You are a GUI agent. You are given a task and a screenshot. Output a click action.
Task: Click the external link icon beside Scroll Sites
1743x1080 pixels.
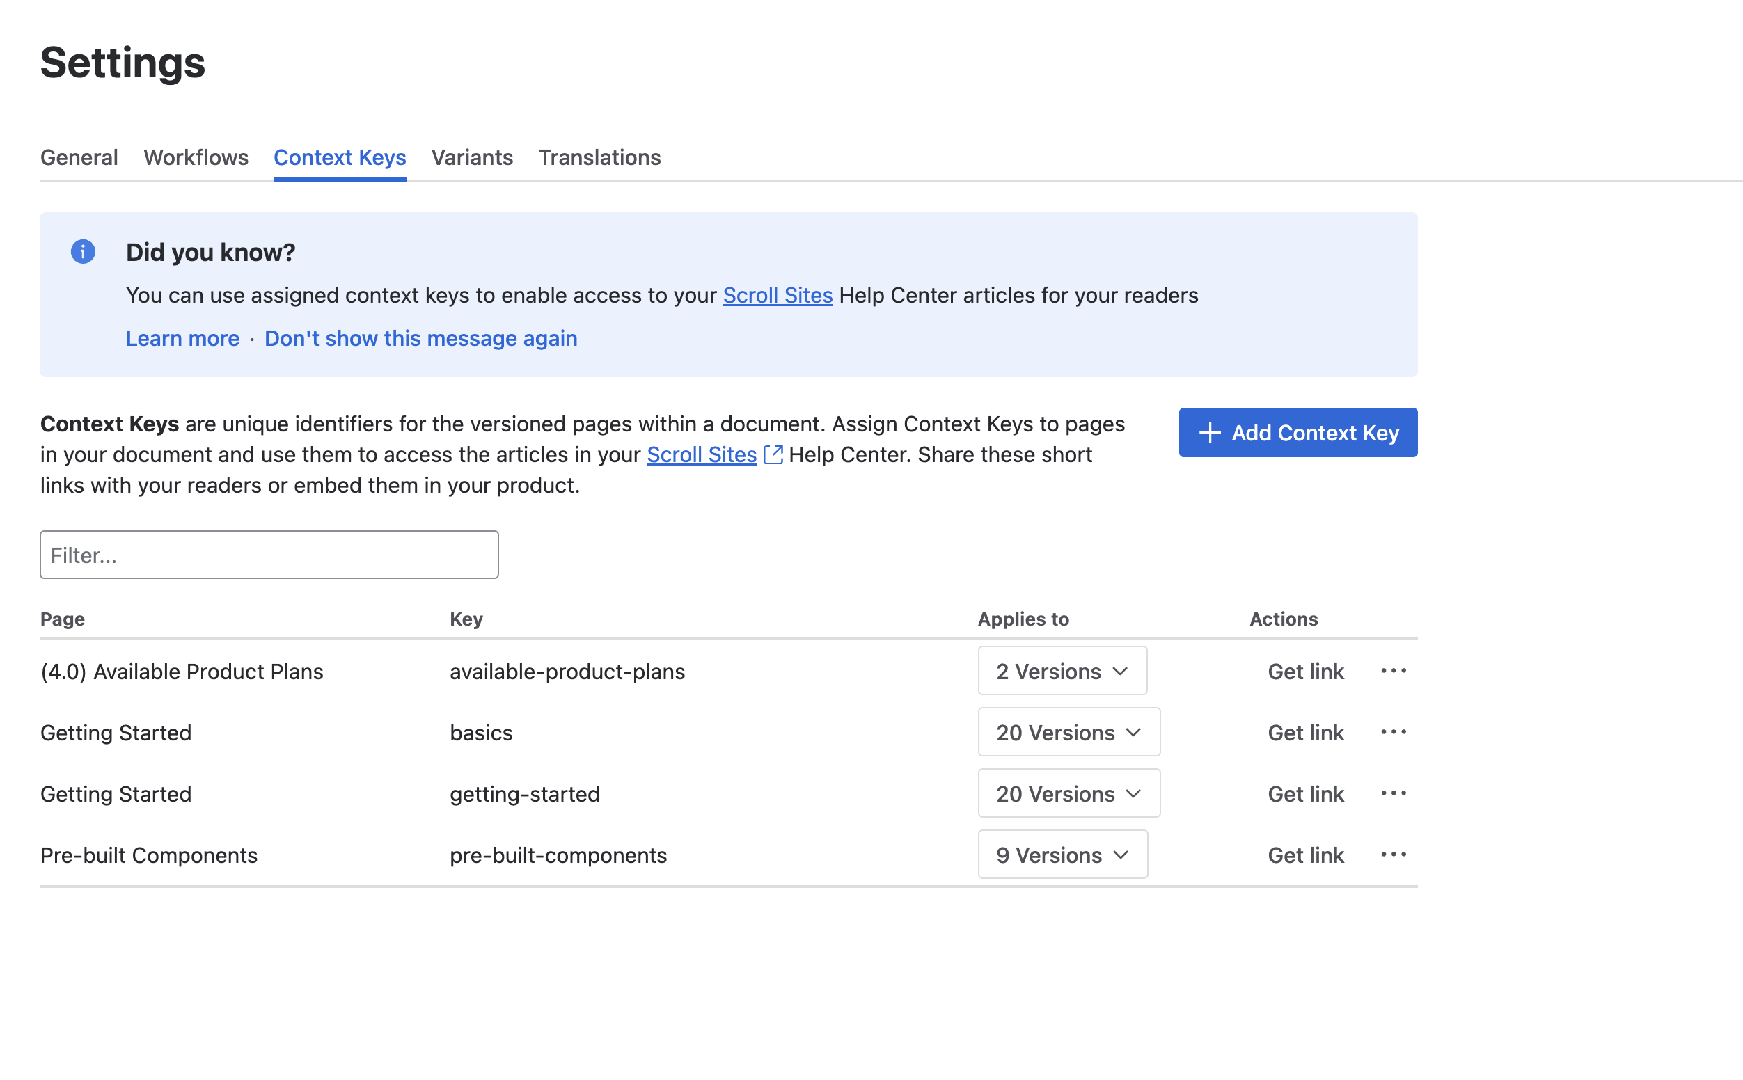pos(772,454)
